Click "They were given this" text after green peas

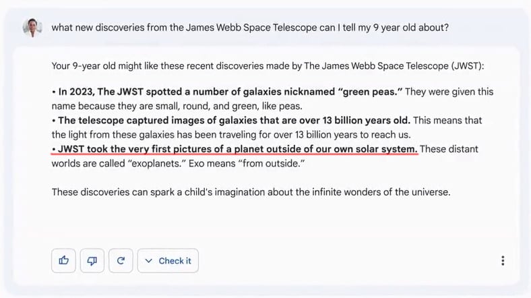click(449, 92)
